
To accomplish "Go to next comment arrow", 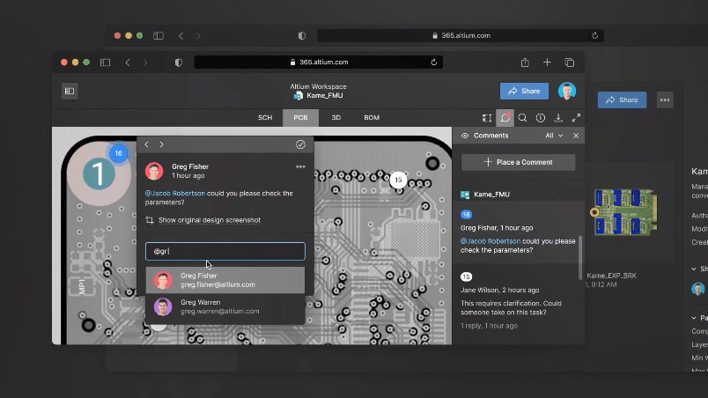I will tap(162, 144).
